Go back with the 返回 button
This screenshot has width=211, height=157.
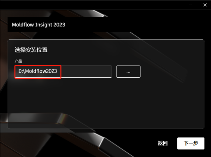(163, 143)
